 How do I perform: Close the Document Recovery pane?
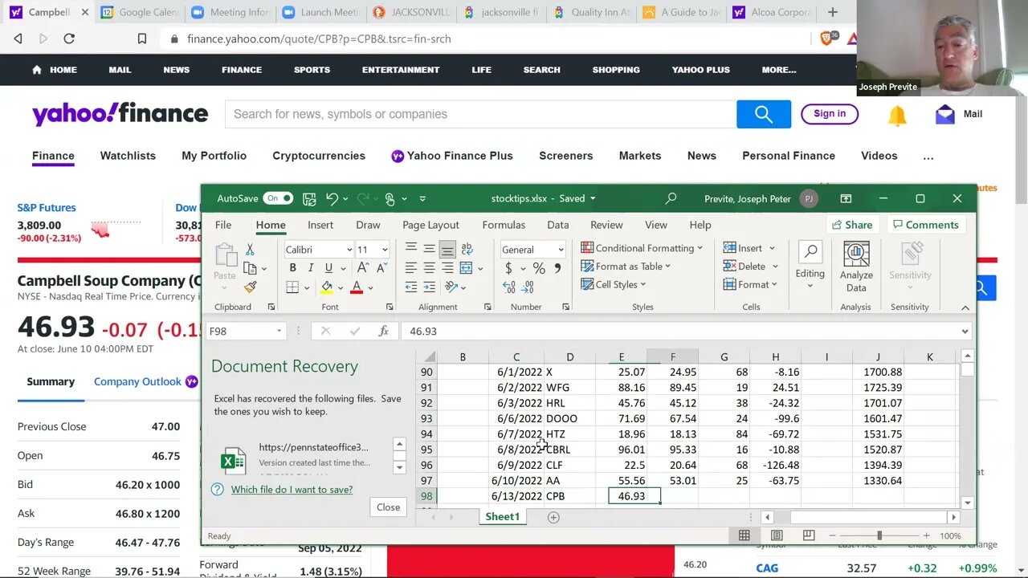pyautogui.click(x=388, y=507)
